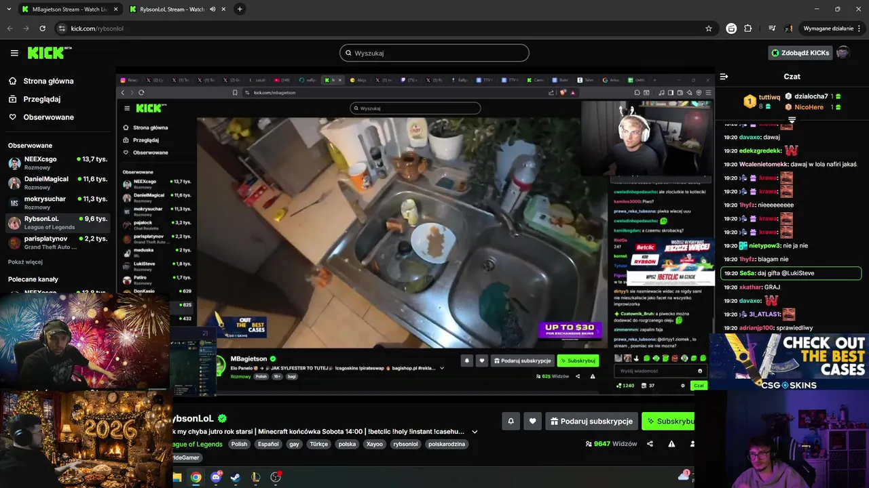869x488 pixels.
Task: Expand the gift leaderboard handle
Action: pyautogui.click(x=792, y=119)
